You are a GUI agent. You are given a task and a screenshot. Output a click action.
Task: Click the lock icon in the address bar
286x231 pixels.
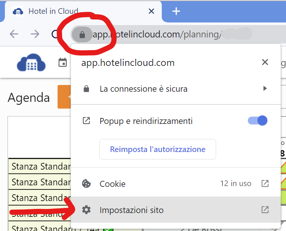[x=82, y=35]
